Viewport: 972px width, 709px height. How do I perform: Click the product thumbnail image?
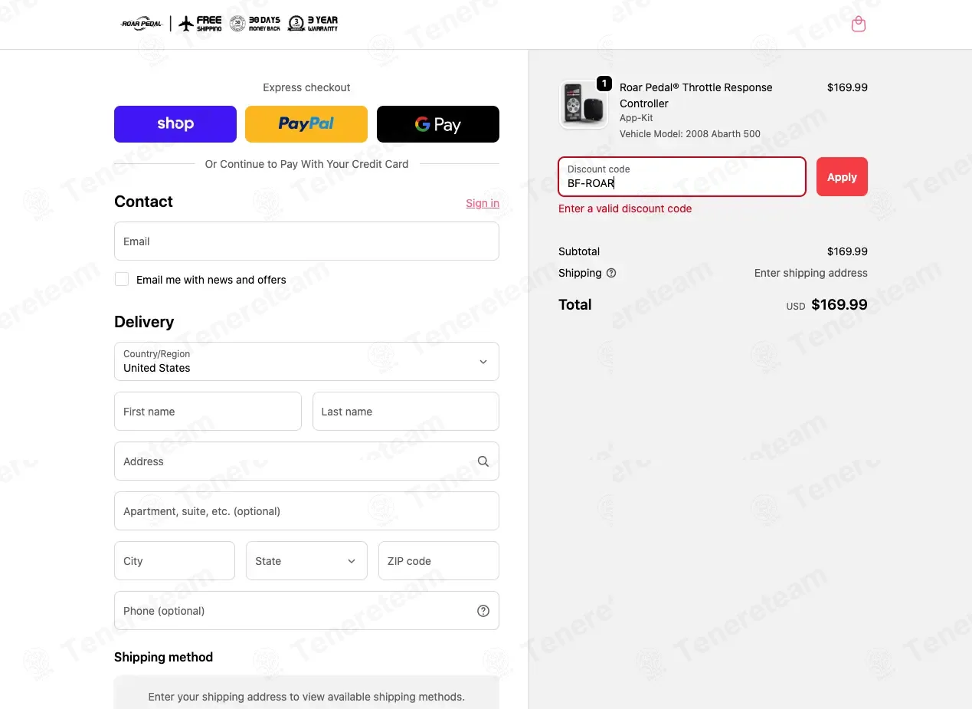click(x=584, y=104)
